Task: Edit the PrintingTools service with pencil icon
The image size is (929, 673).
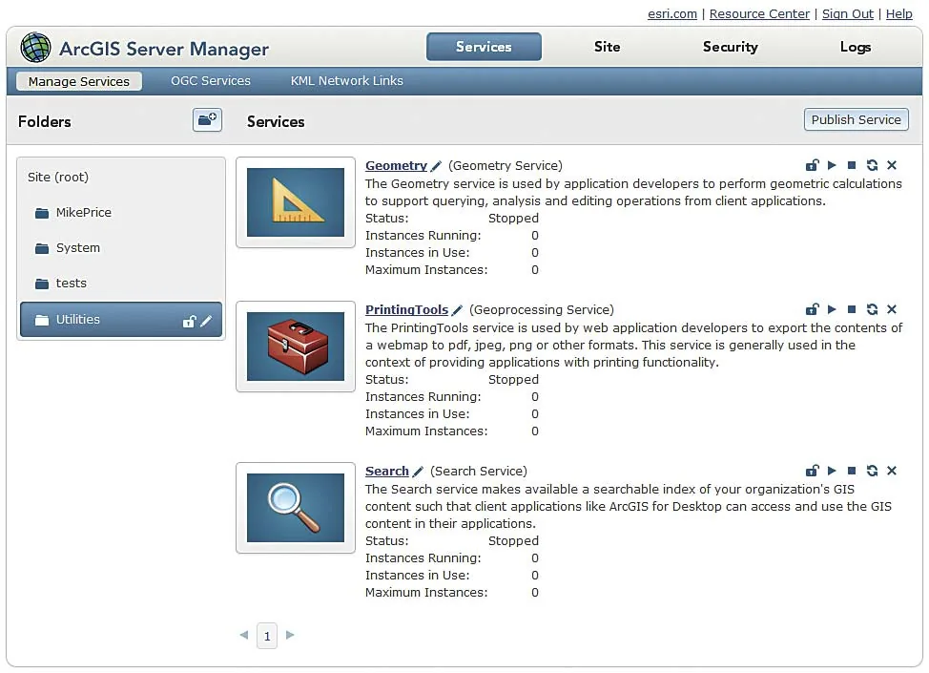Action: [x=457, y=310]
